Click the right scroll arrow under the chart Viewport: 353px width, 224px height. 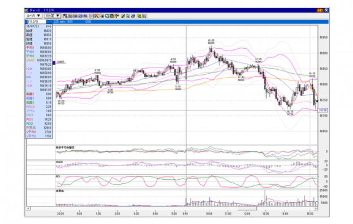point(316,208)
